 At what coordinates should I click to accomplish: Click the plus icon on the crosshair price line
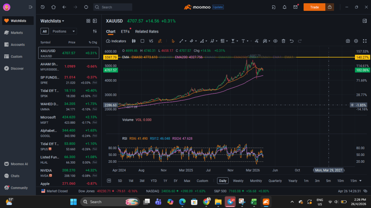352,105
